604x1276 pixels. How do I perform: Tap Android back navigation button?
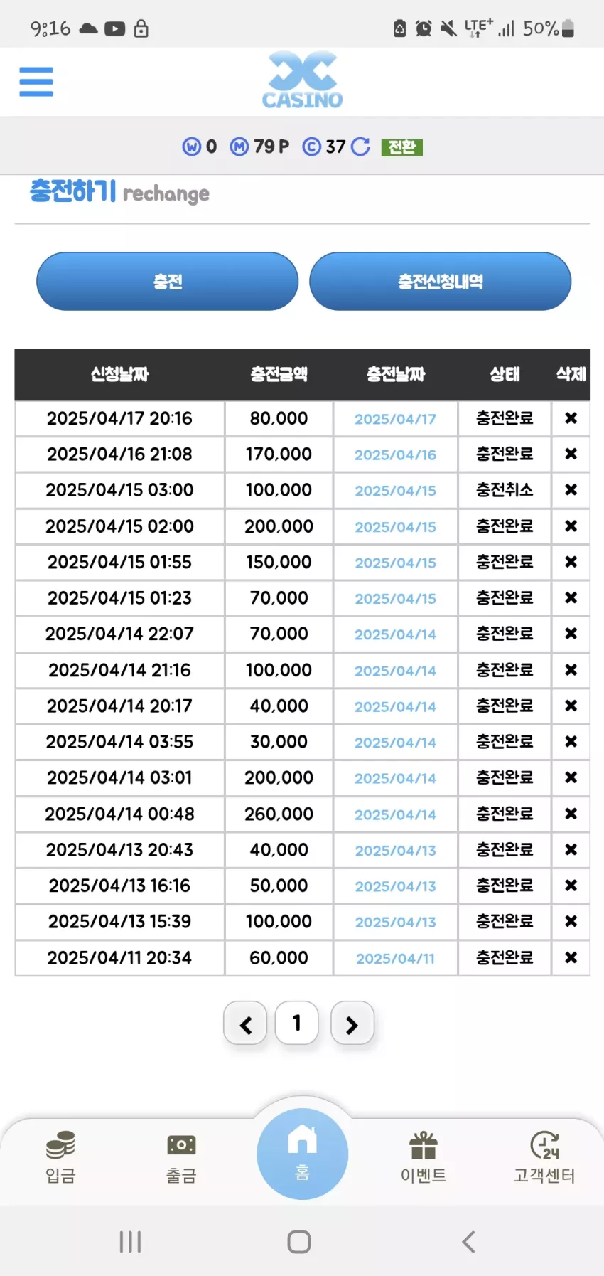pyautogui.click(x=468, y=1242)
